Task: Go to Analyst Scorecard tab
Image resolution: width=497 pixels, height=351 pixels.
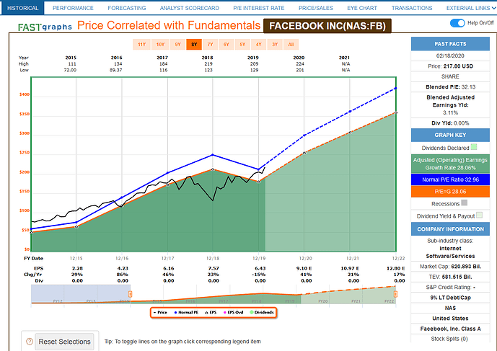Action: click(189, 8)
